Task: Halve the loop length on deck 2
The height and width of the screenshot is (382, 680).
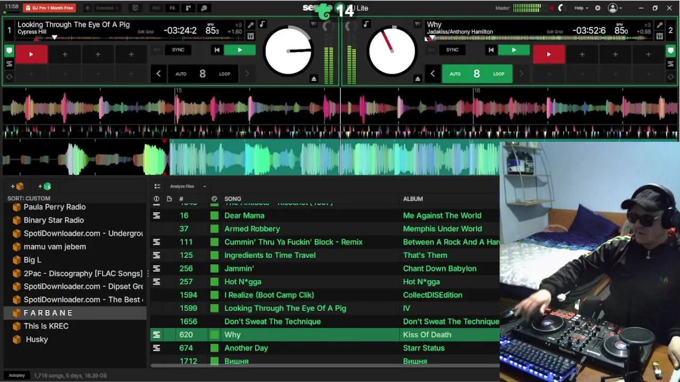Action: 432,74
